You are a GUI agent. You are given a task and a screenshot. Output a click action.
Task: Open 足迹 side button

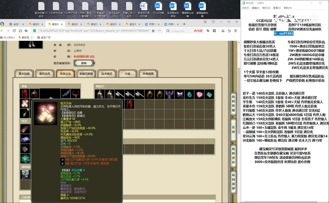[233, 129]
